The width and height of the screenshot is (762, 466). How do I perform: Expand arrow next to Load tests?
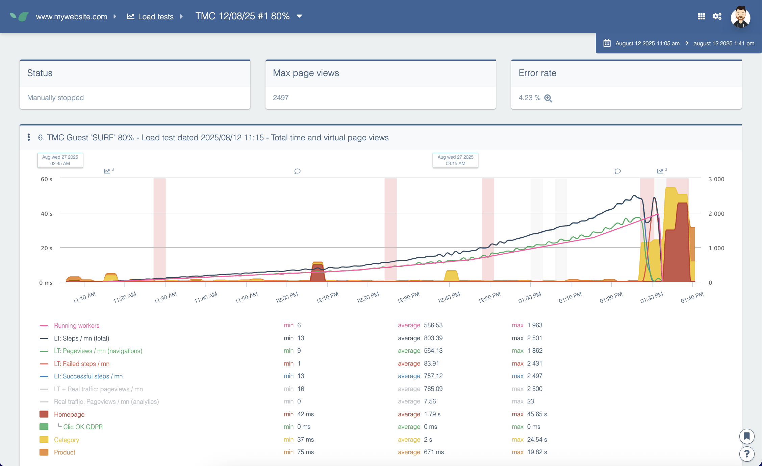(x=181, y=16)
